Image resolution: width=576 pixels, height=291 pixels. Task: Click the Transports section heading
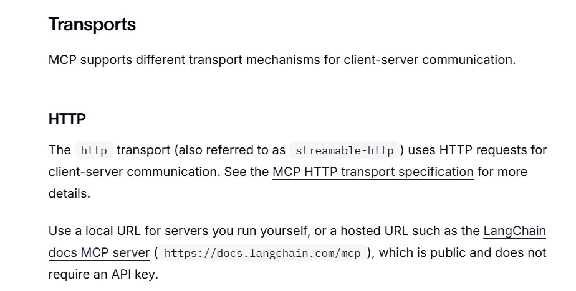92,24
